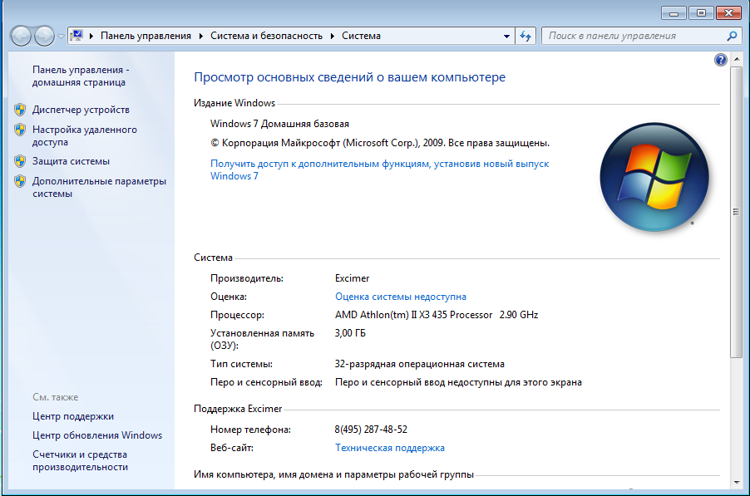Screen dimensions: 750x496
Task: Click the shield icon next to Диспетчер устройств
Action: point(20,110)
